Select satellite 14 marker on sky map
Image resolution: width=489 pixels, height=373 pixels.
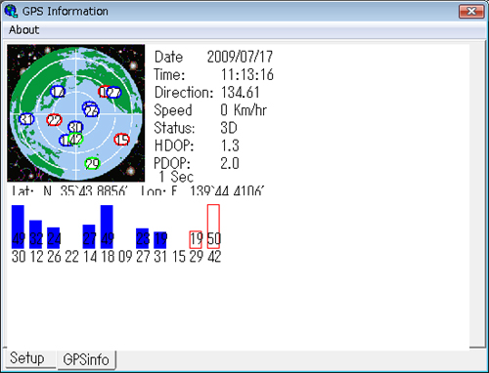[58, 92]
